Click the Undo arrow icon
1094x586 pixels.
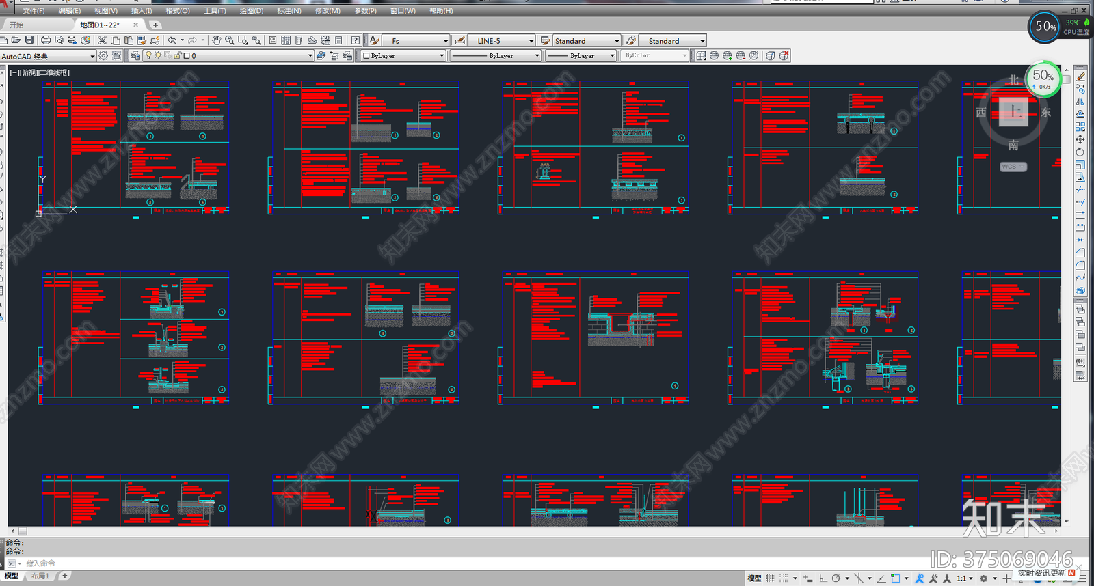coord(172,40)
